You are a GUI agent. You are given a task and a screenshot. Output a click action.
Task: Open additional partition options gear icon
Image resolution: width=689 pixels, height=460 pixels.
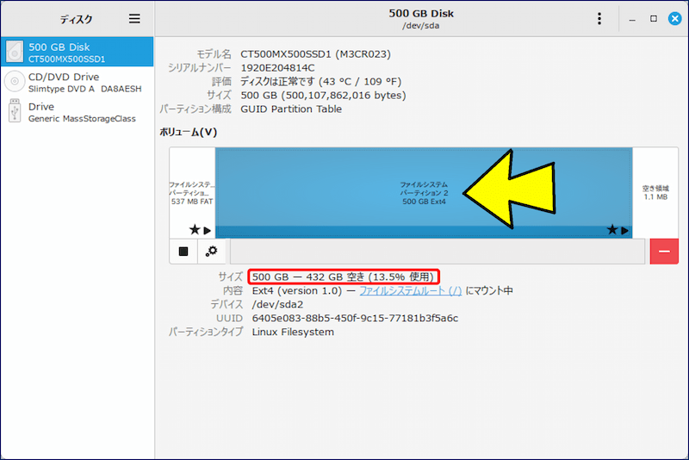click(x=211, y=252)
